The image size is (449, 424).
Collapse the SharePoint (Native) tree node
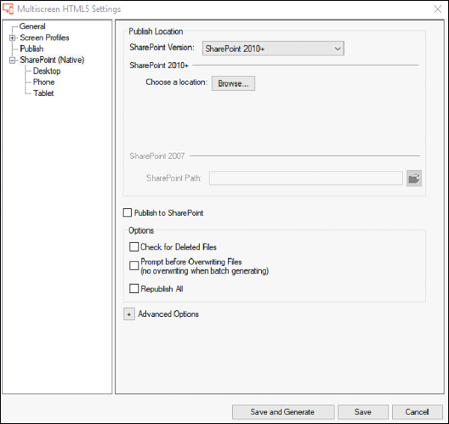(x=12, y=60)
